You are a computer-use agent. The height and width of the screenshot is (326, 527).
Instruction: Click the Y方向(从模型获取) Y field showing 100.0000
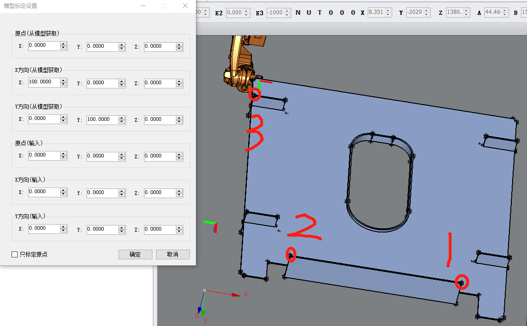click(102, 119)
